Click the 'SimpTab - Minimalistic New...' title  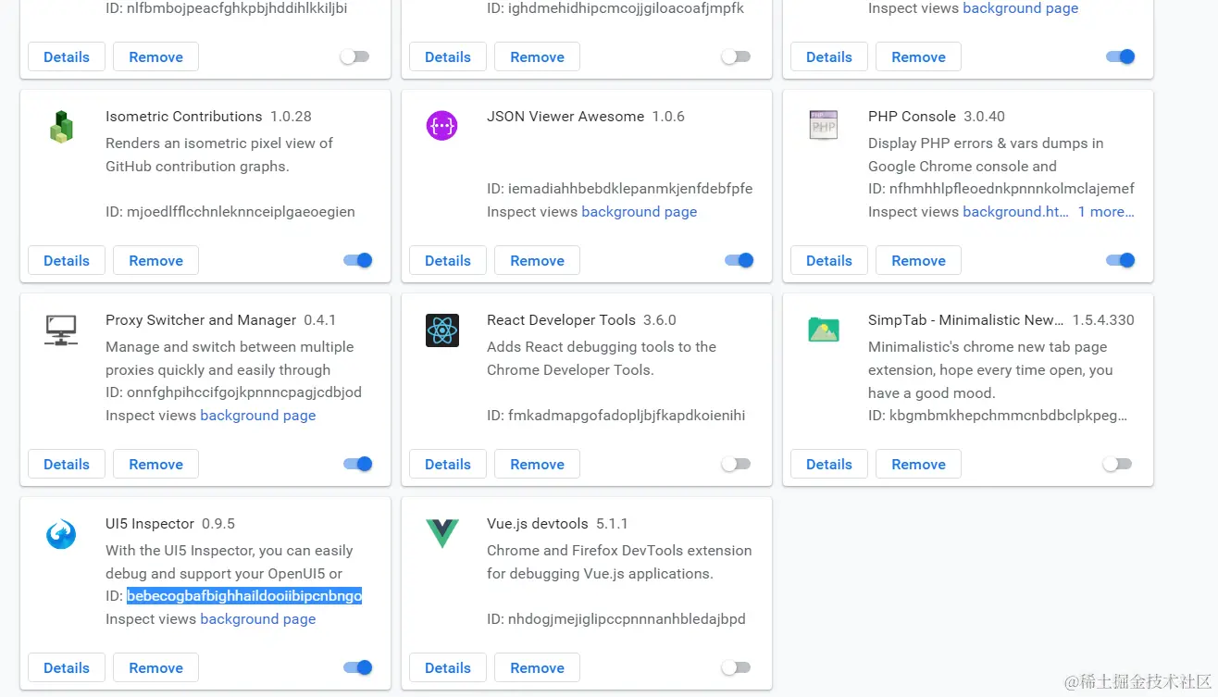[965, 320]
